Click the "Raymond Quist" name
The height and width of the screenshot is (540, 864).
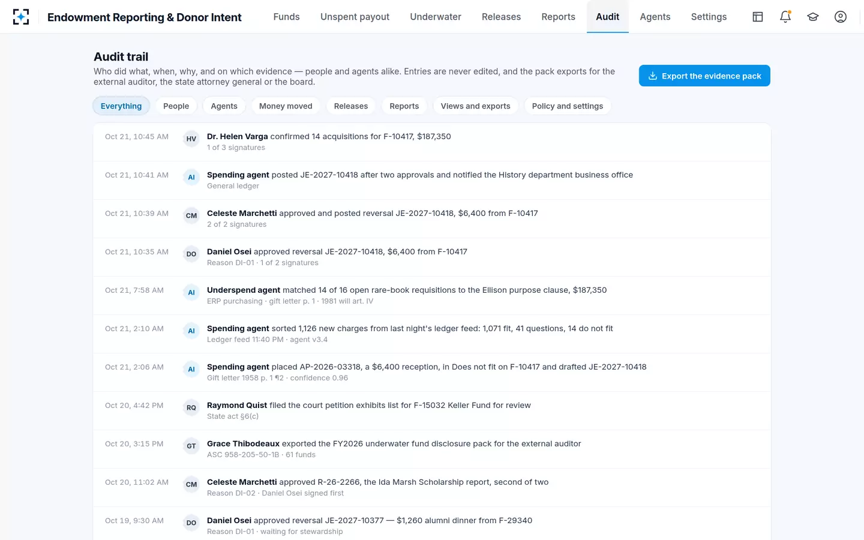[237, 405]
